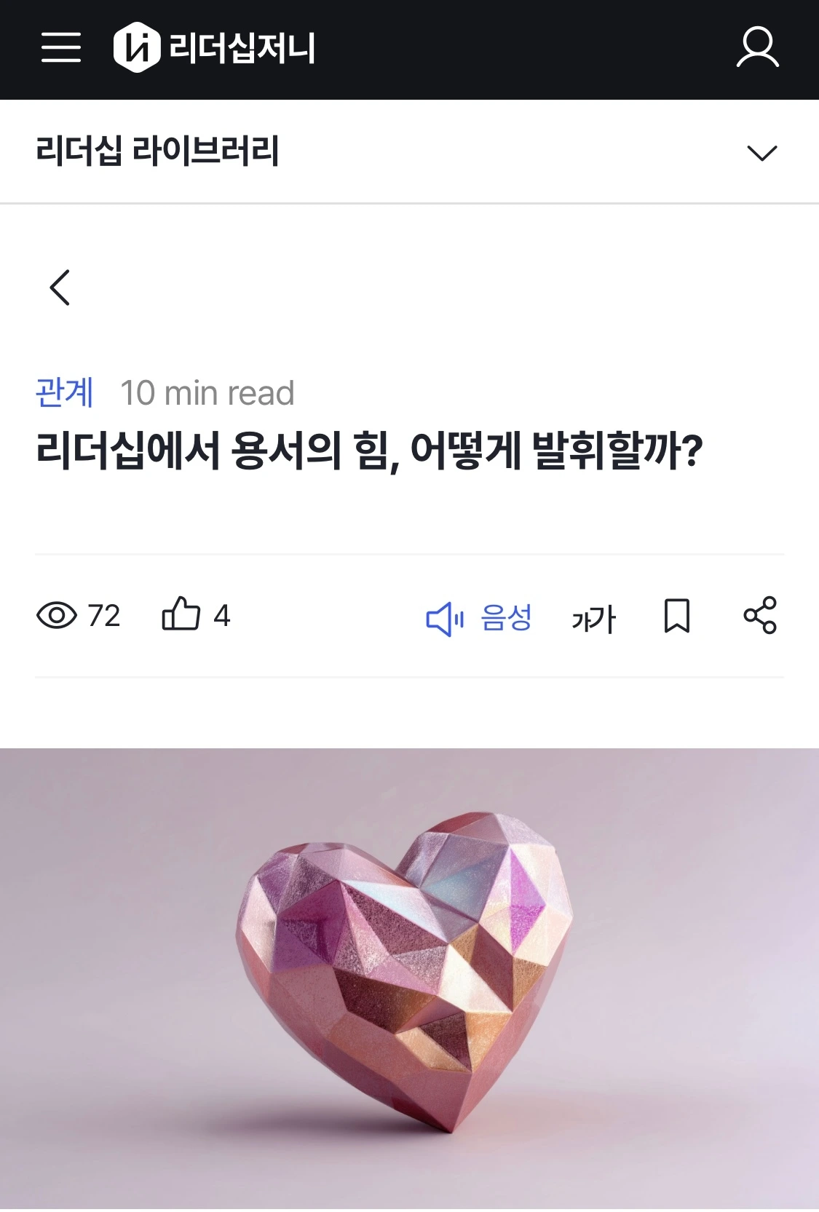Share the article via share icon
The image size is (819, 1212).
(760, 616)
